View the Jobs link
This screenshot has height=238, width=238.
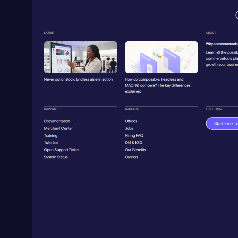(x=129, y=128)
